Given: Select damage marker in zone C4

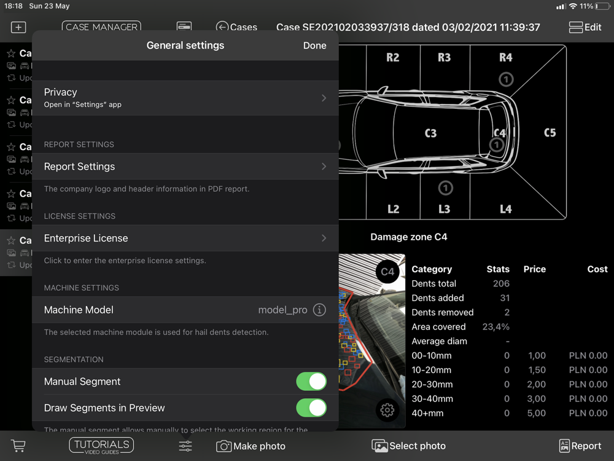Looking at the screenshot, I should pyautogui.click(x=497, y=144).
